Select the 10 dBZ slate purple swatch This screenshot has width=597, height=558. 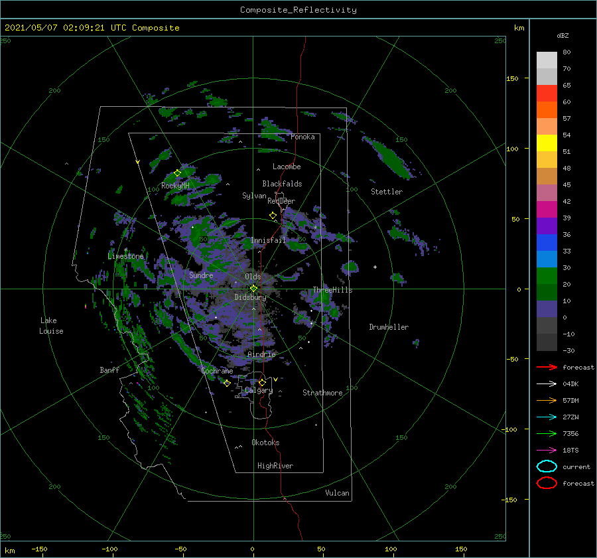[x=547, y=309]
